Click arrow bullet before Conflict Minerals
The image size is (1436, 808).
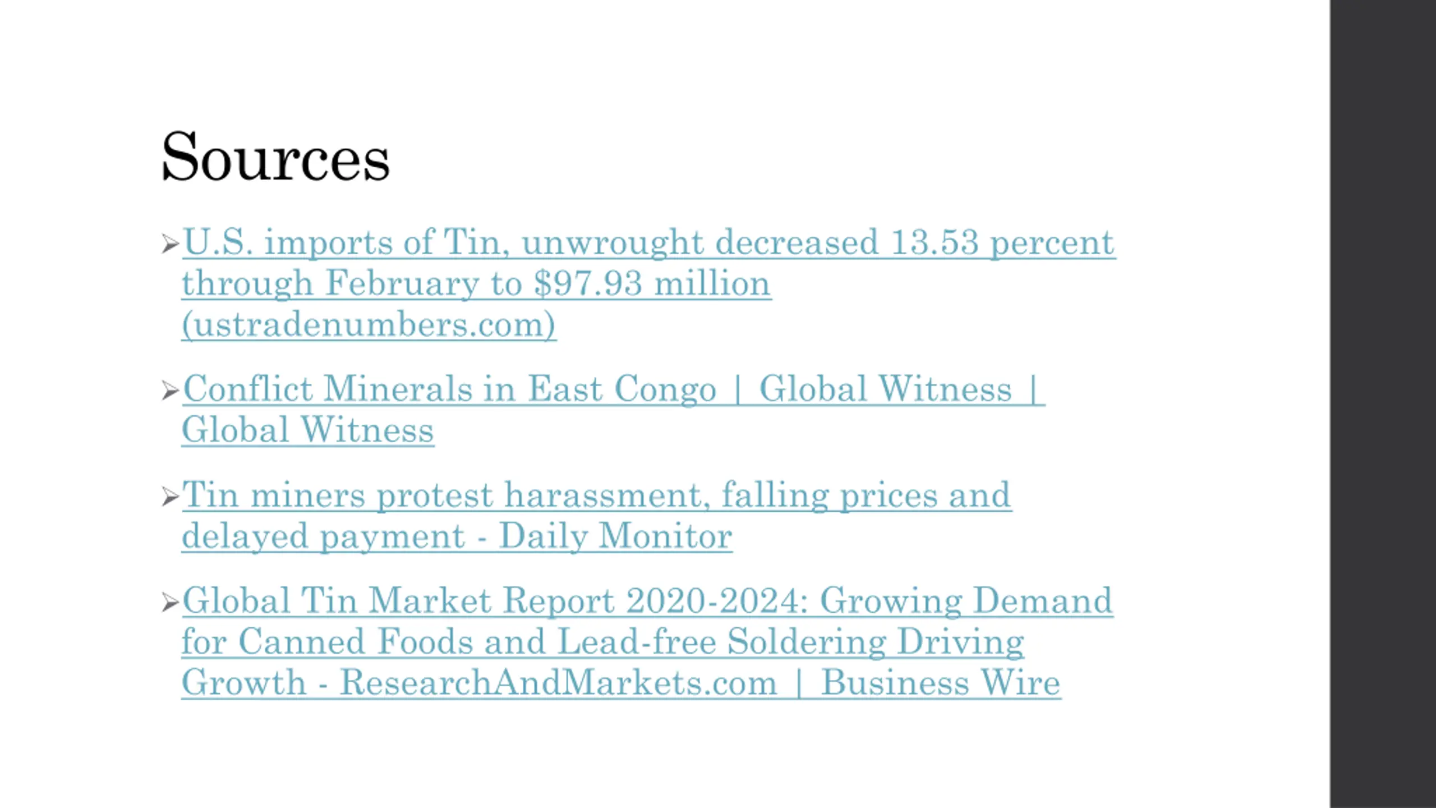click(170, 391)
